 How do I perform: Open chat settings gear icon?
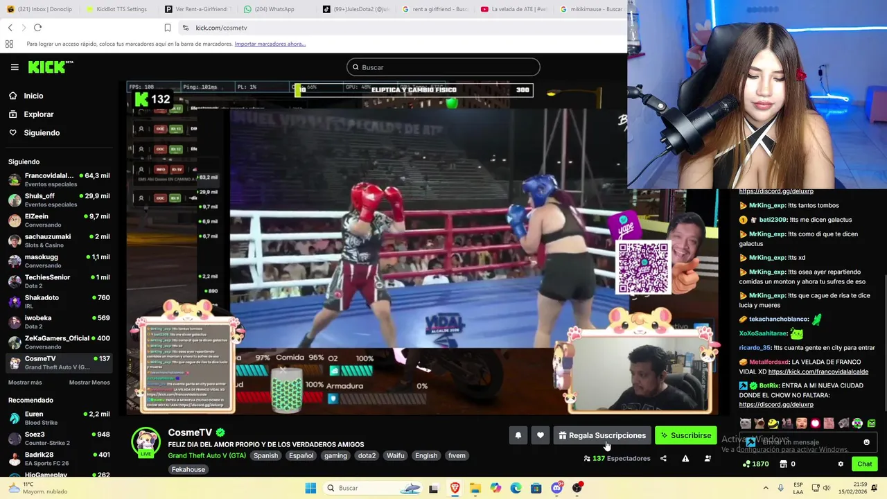(x=841, y=464)
